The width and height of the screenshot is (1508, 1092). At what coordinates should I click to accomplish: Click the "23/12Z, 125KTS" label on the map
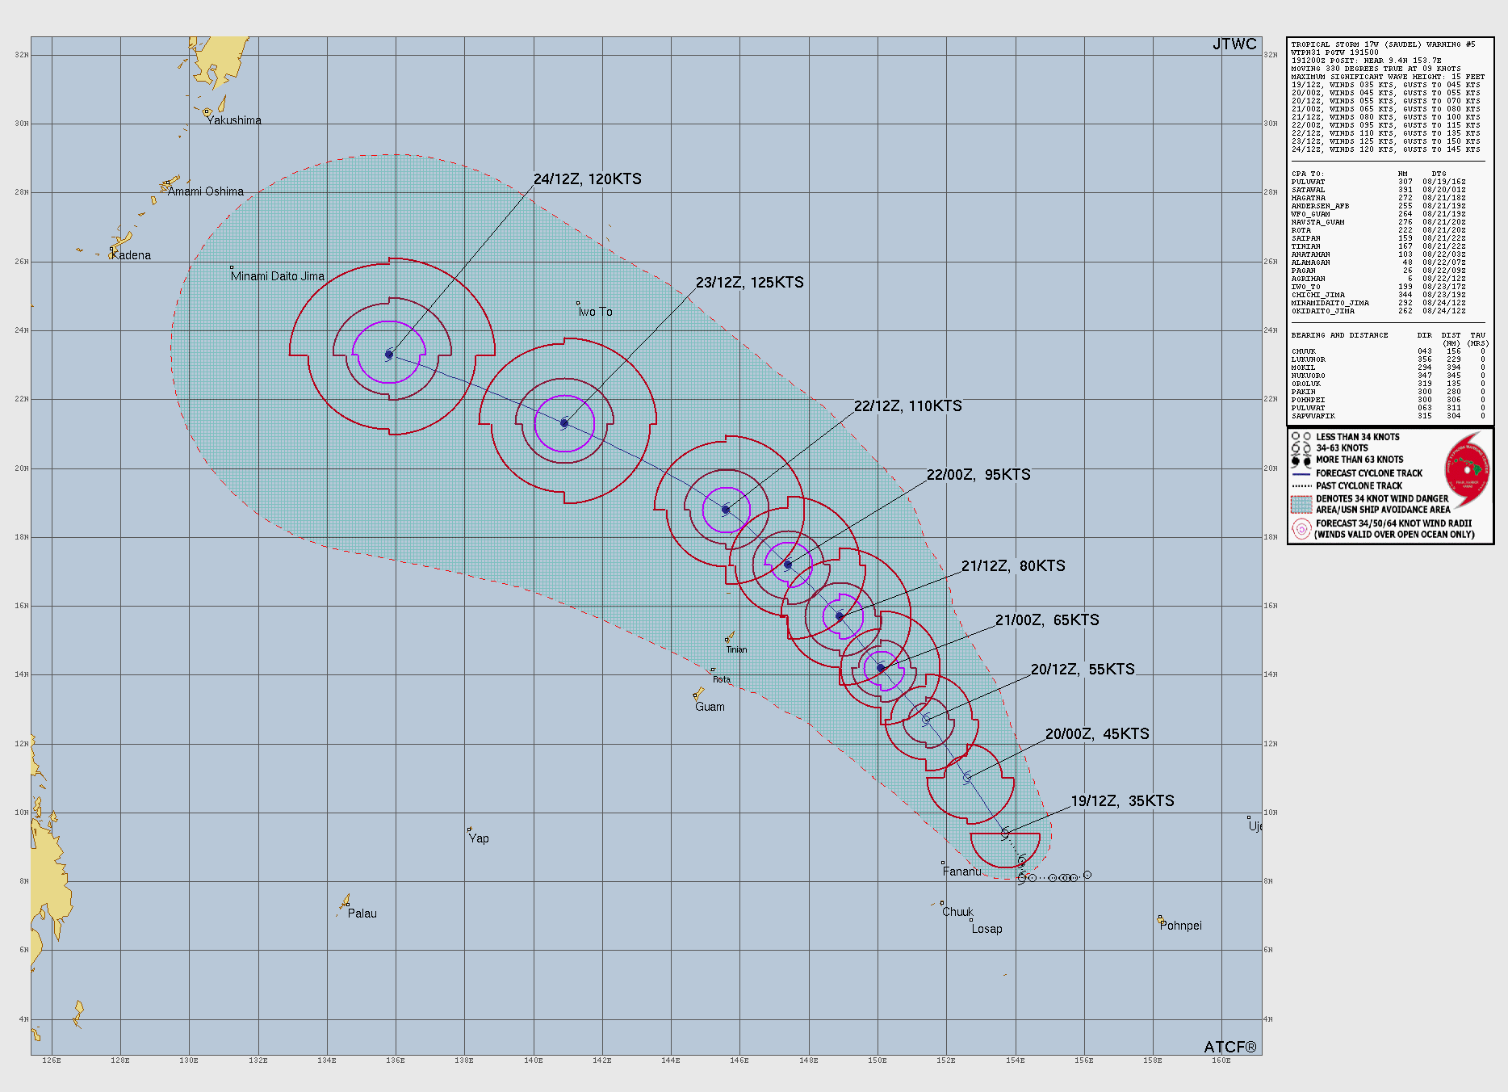pyautogui.click(x=750, y=283)
